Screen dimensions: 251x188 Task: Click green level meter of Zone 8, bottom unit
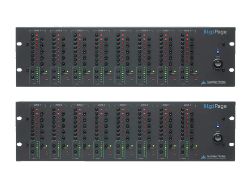pos(187,149)
